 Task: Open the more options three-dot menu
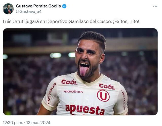pos(155,6)
